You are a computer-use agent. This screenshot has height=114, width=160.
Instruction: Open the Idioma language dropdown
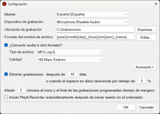pos(92,14)
